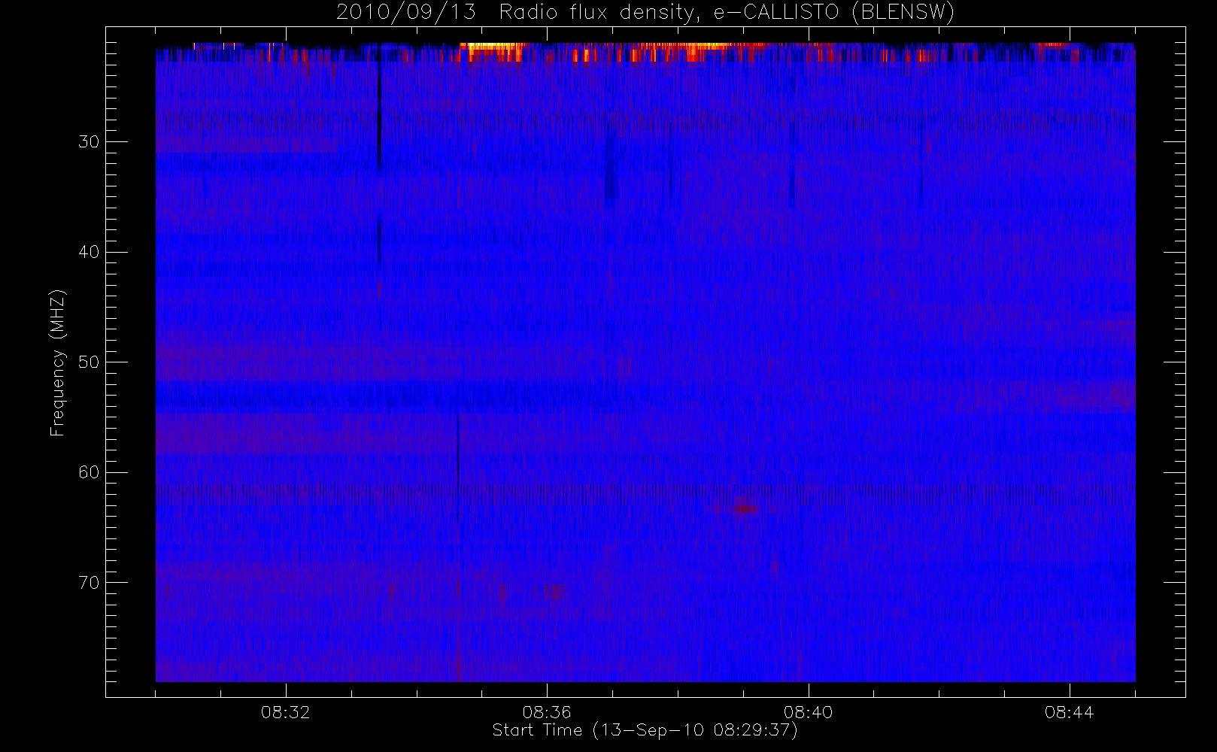The image size is (1217, 752).
Task: Click the 'Start Time (13-Sep-10 08:29:37)' axis label
Action: [645, 730]
